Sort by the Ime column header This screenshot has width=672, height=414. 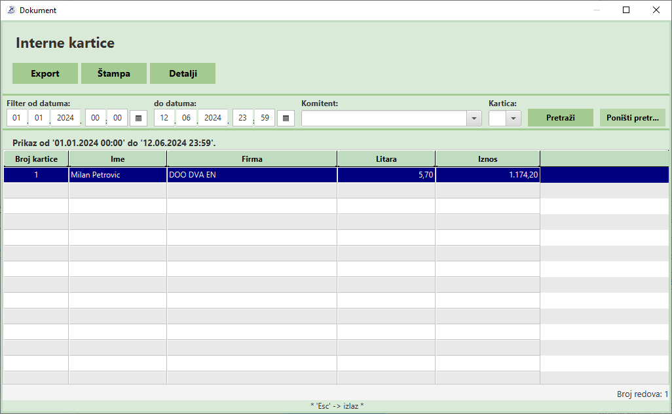coord(118,159)
